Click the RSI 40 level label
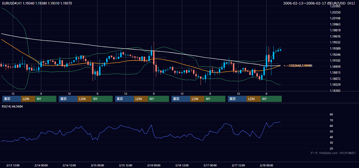Image resolution: width=359 pixels, height=168 pixels. pos(331,137)
